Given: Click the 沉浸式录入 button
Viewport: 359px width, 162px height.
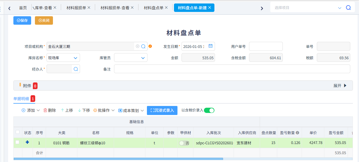Looking at the screenshot, I should [162, 110].
